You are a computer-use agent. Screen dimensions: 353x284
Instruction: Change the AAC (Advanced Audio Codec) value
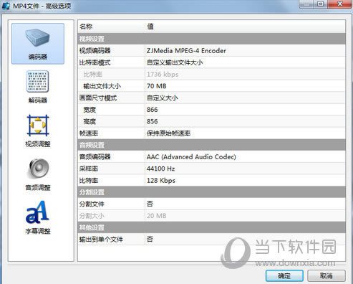(191, 157)
